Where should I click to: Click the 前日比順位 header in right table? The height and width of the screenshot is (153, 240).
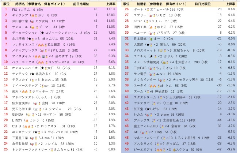(x=203, y=4)
